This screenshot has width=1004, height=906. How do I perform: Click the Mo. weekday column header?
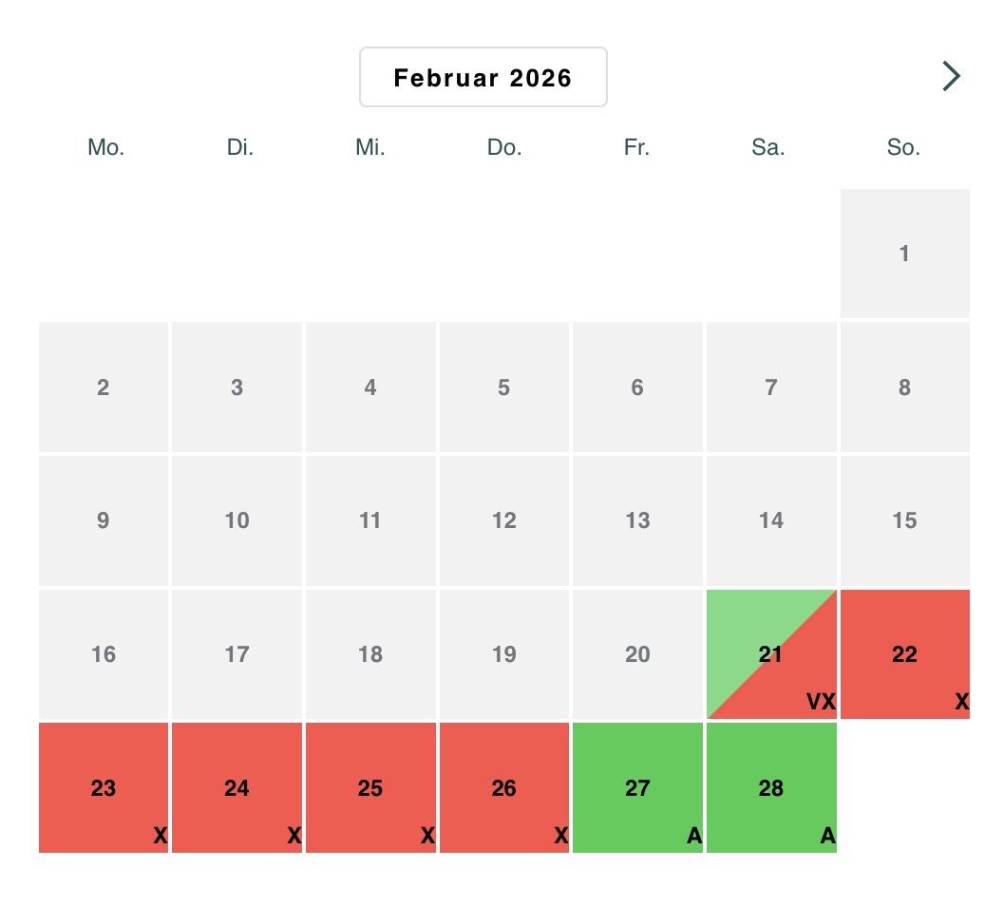click(x=105, y=147)
